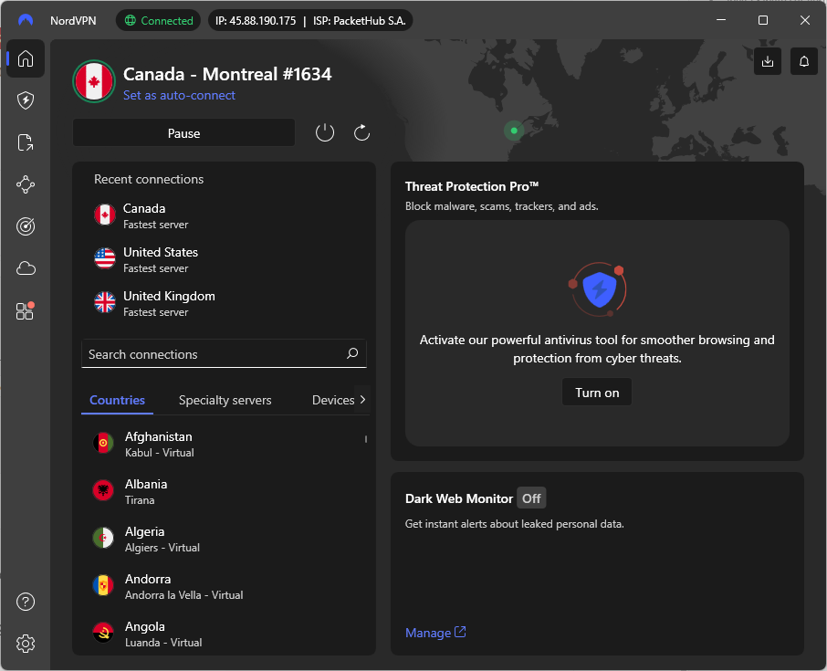This screenshot has height=671, width=827.
Task: Click the Andorra flag icon
Action: (103, 585)
